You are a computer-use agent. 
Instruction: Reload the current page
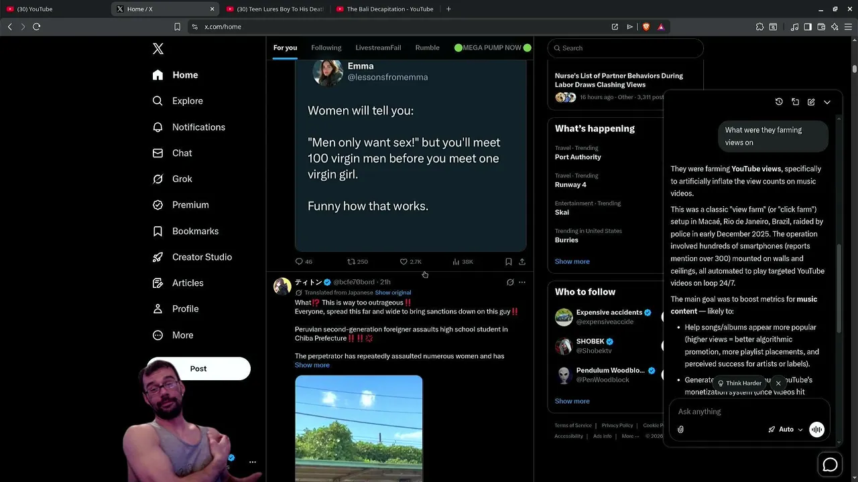(36, 27)
